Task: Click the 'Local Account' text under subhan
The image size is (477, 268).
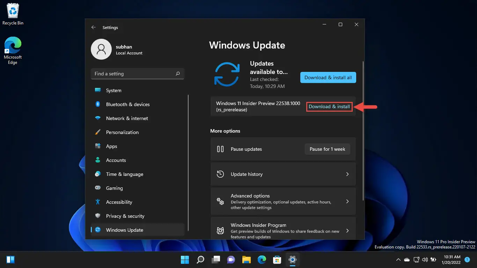Action: click(129, 53)
